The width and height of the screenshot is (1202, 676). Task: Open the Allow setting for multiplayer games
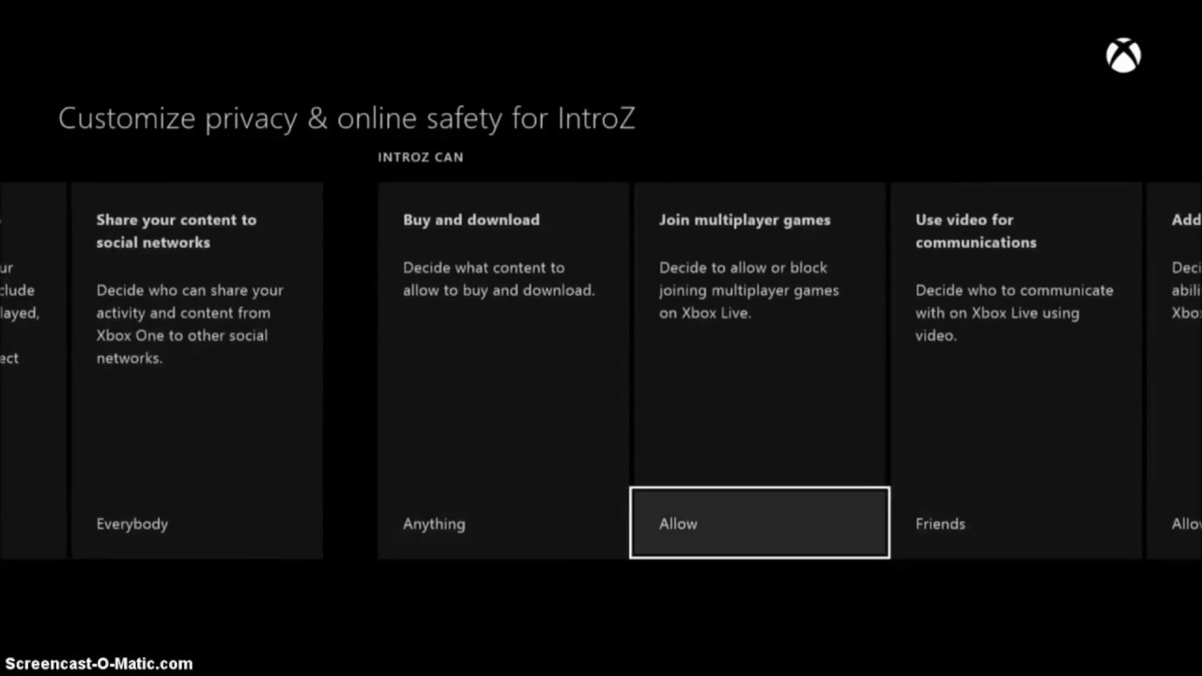(x=760, y=523)
